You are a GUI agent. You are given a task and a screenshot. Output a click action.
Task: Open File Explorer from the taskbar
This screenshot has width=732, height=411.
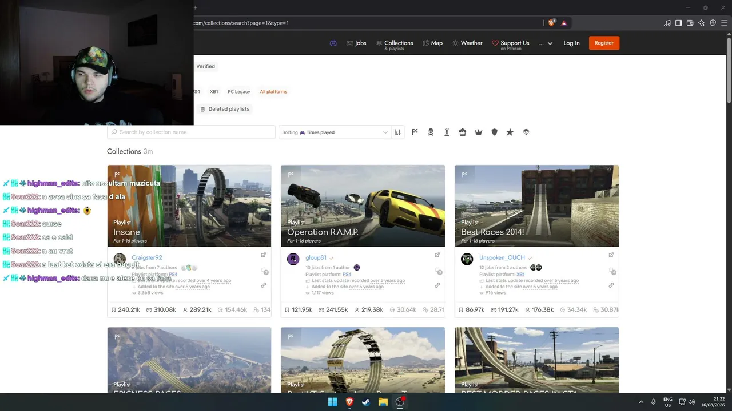tap(383, 402)
